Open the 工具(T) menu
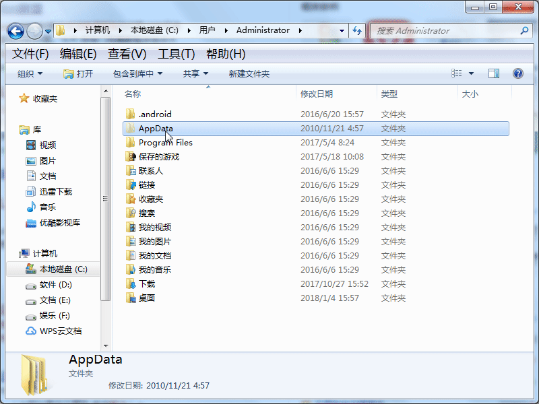The width and height of the screenshot is (539, 404). tap(177, 54)
